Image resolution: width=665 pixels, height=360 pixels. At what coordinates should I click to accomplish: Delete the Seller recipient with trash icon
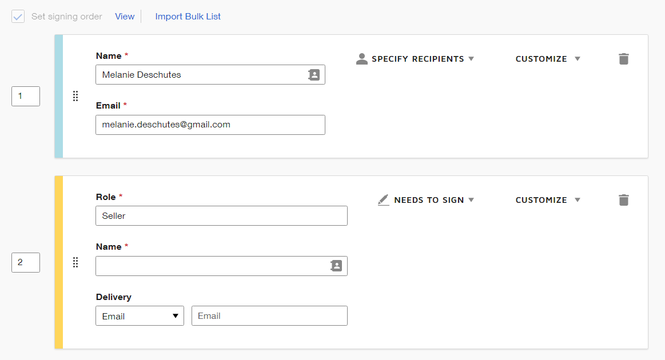tap(623, 200)
